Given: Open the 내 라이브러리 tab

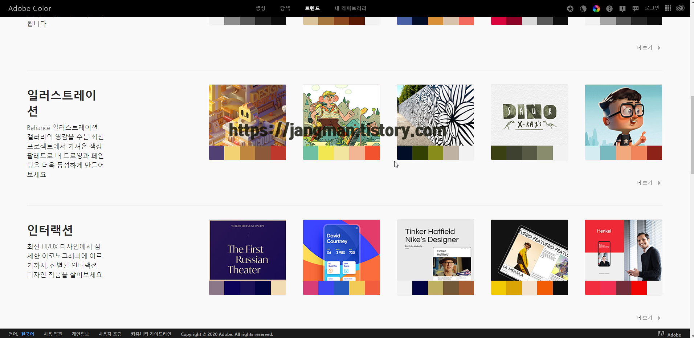Looking at the screenshot, I should tap(350, 8).
